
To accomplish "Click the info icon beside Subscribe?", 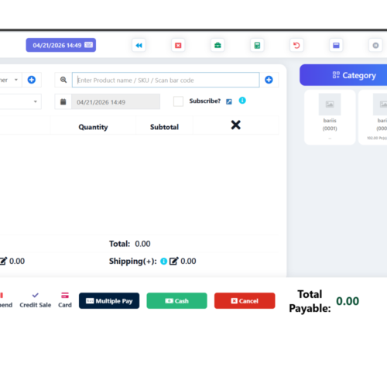I will (242, 101).
